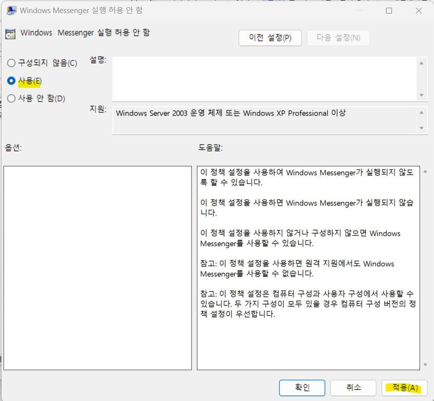Close the Windows Messenger policy dialog
434x401 pixels.
[x=418, y=11]
